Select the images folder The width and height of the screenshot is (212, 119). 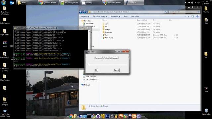108,29
